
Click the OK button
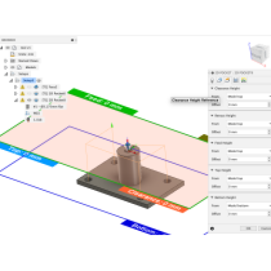tap(248, 228)
